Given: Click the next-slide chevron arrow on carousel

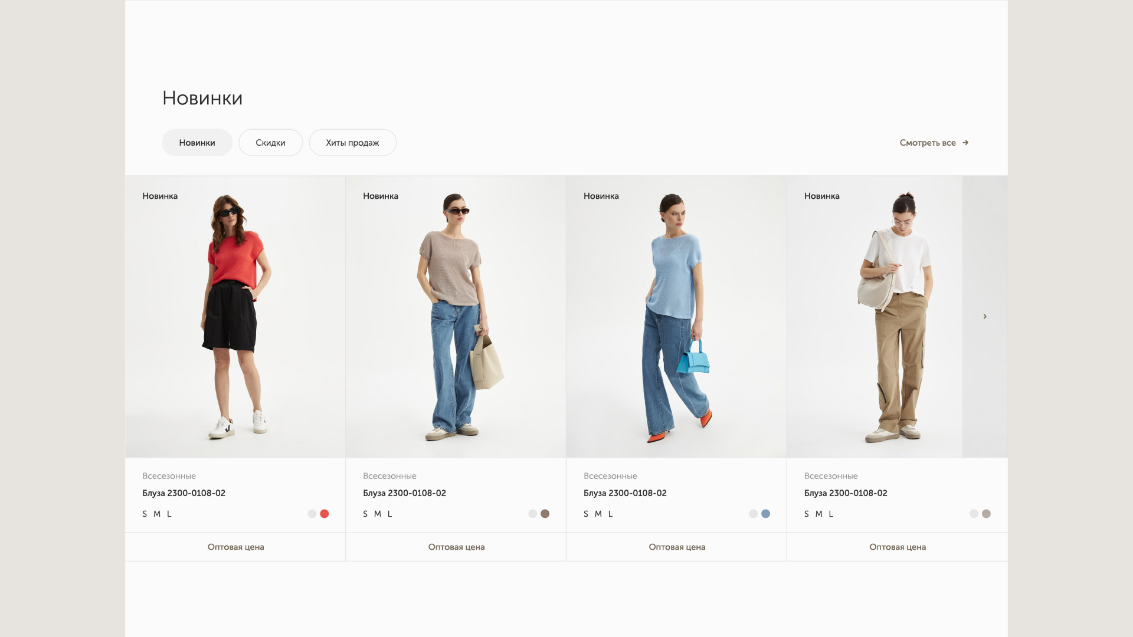Looking at the screenshot, I should [x=984, y=317].
